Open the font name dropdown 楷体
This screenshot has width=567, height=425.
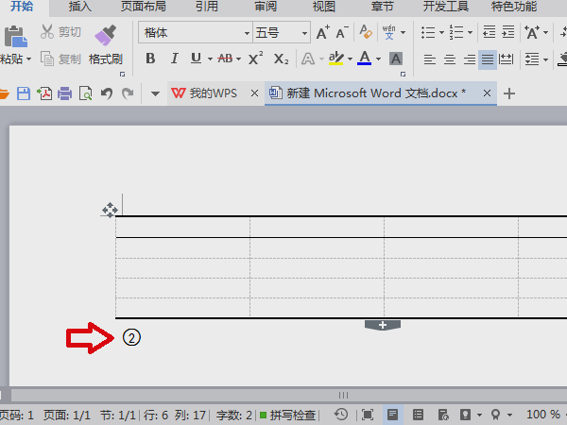(247, 33)
